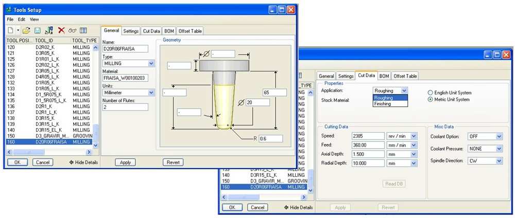Viewport: 515px width, 218px height.
Task: Switch to Cut Data tab in Tools Setup window
Action: [x=151, y=31]
